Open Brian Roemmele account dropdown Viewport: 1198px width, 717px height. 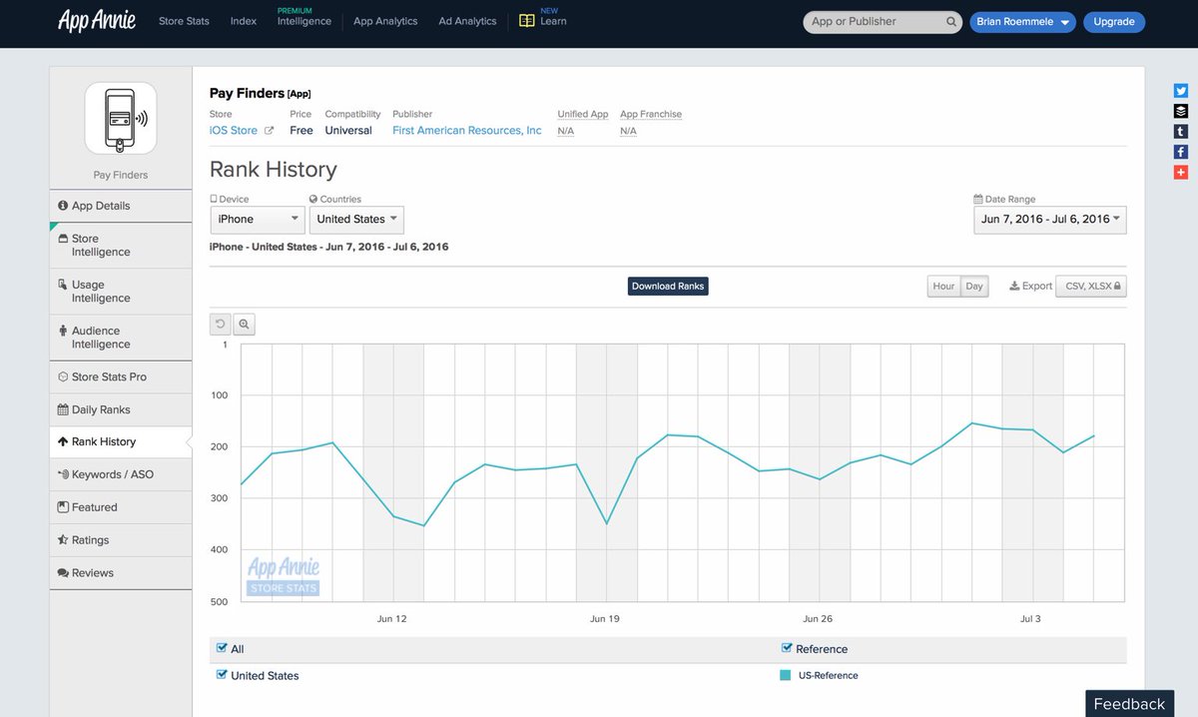pyautogui.click(x=1022, y=22)
